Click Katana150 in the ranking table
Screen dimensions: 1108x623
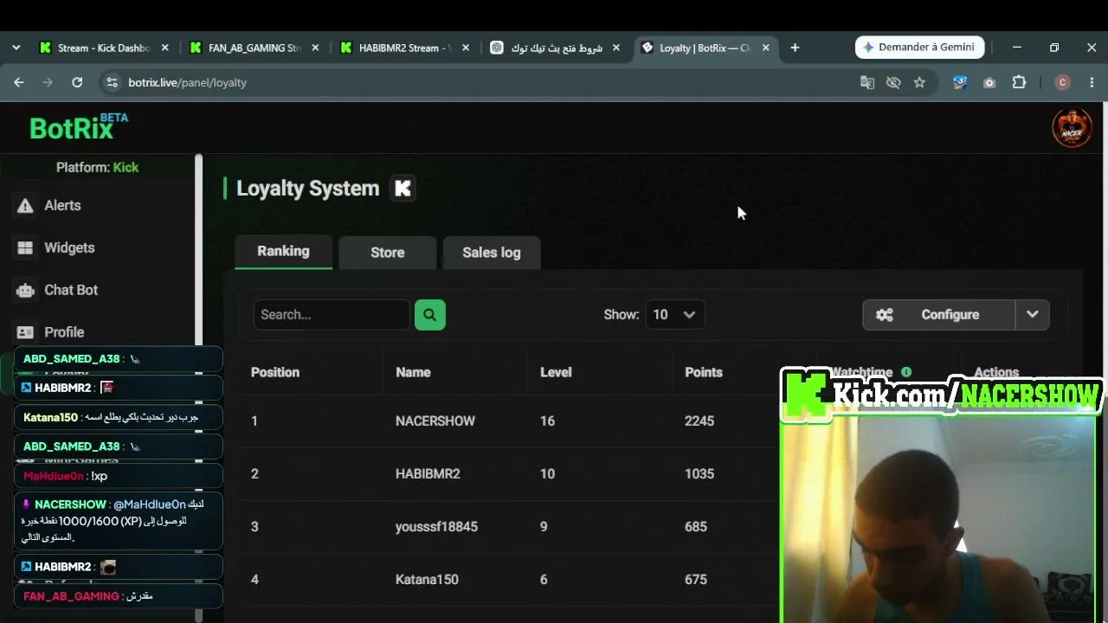[427, 580]
